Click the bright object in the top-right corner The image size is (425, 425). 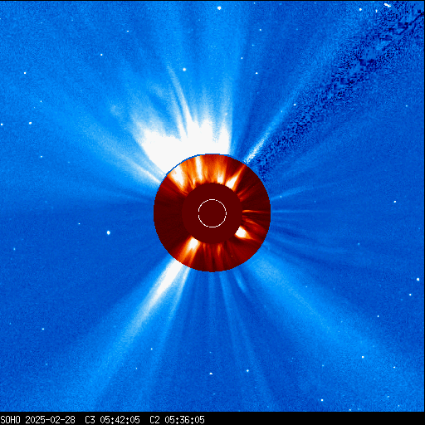click(388, 5)
